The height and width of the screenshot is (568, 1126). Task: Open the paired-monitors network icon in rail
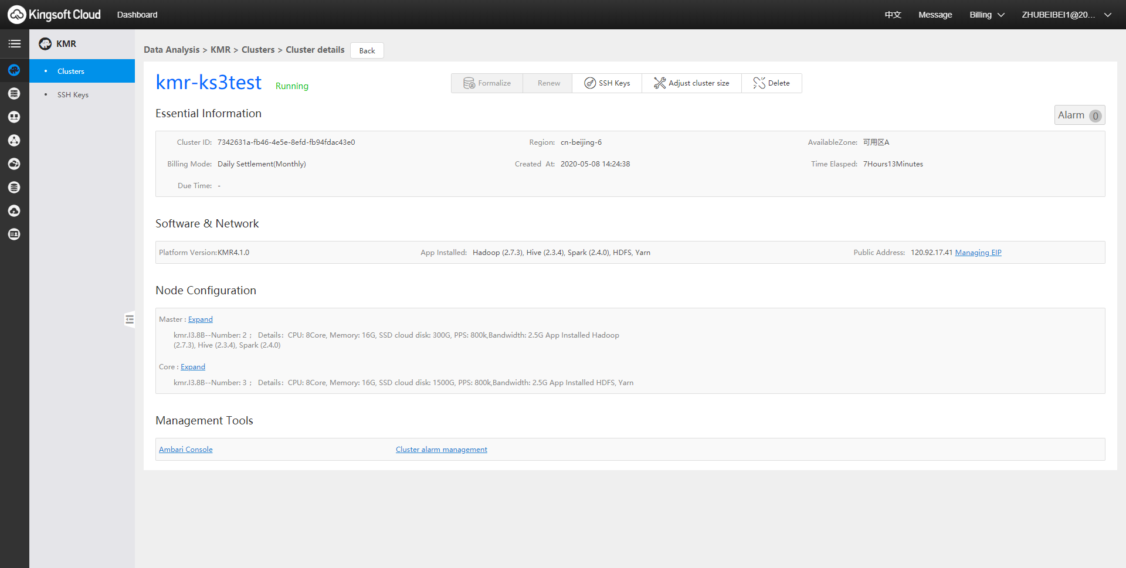point(14,117)
